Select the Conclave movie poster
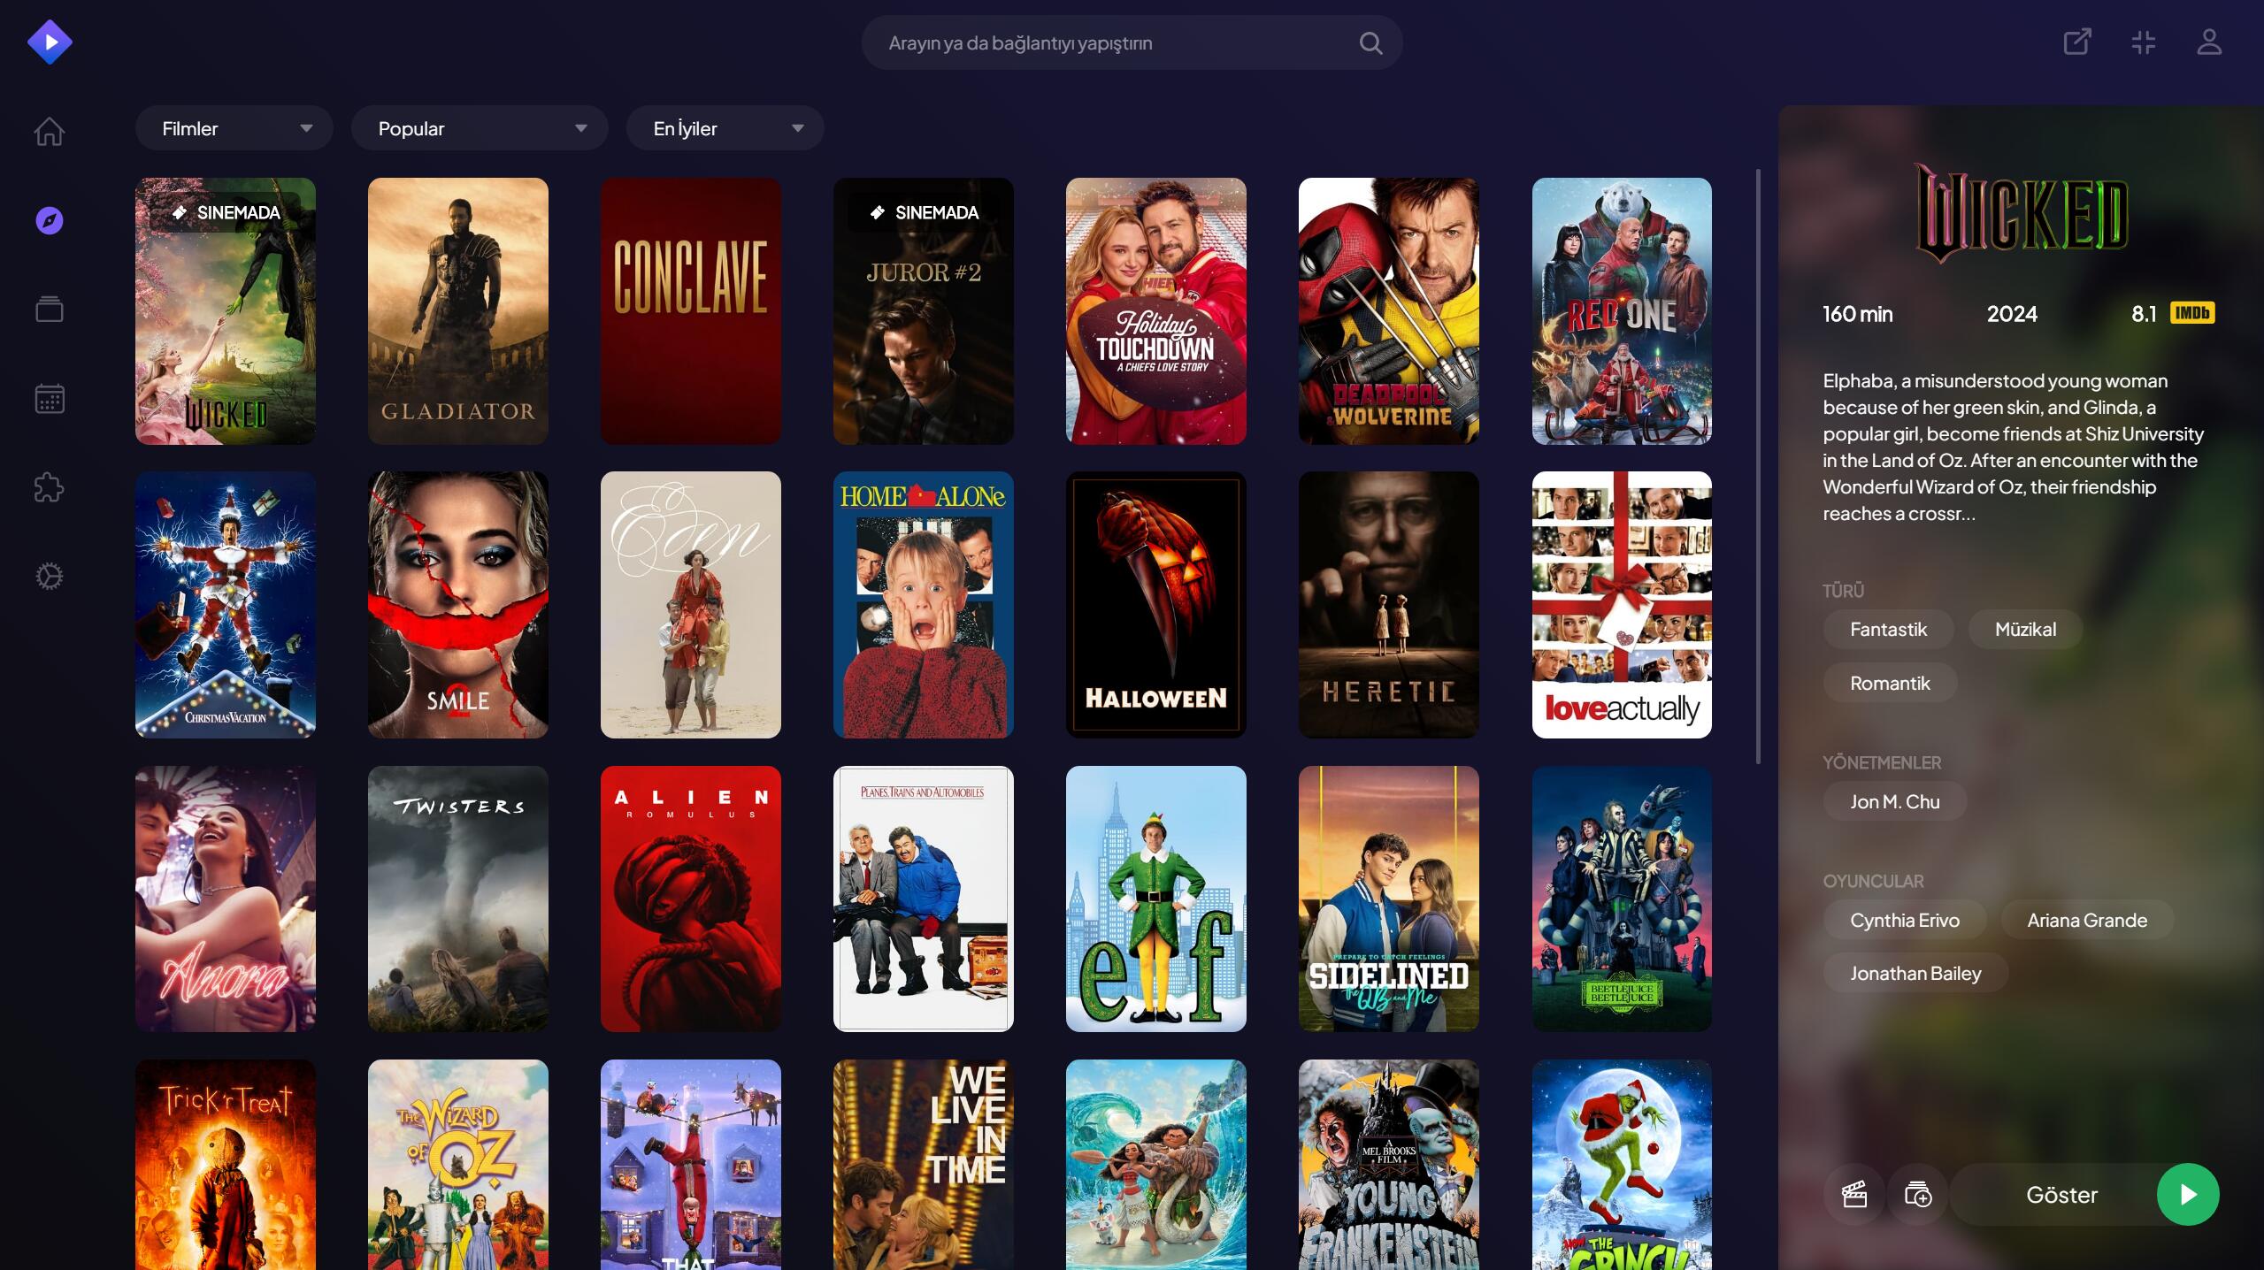The image size is (2264, 1270). [x=690, y=311]
